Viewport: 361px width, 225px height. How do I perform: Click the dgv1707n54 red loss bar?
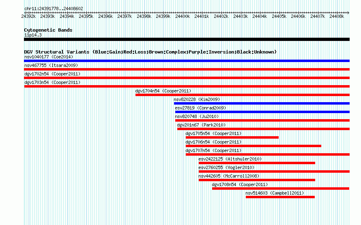268,154
